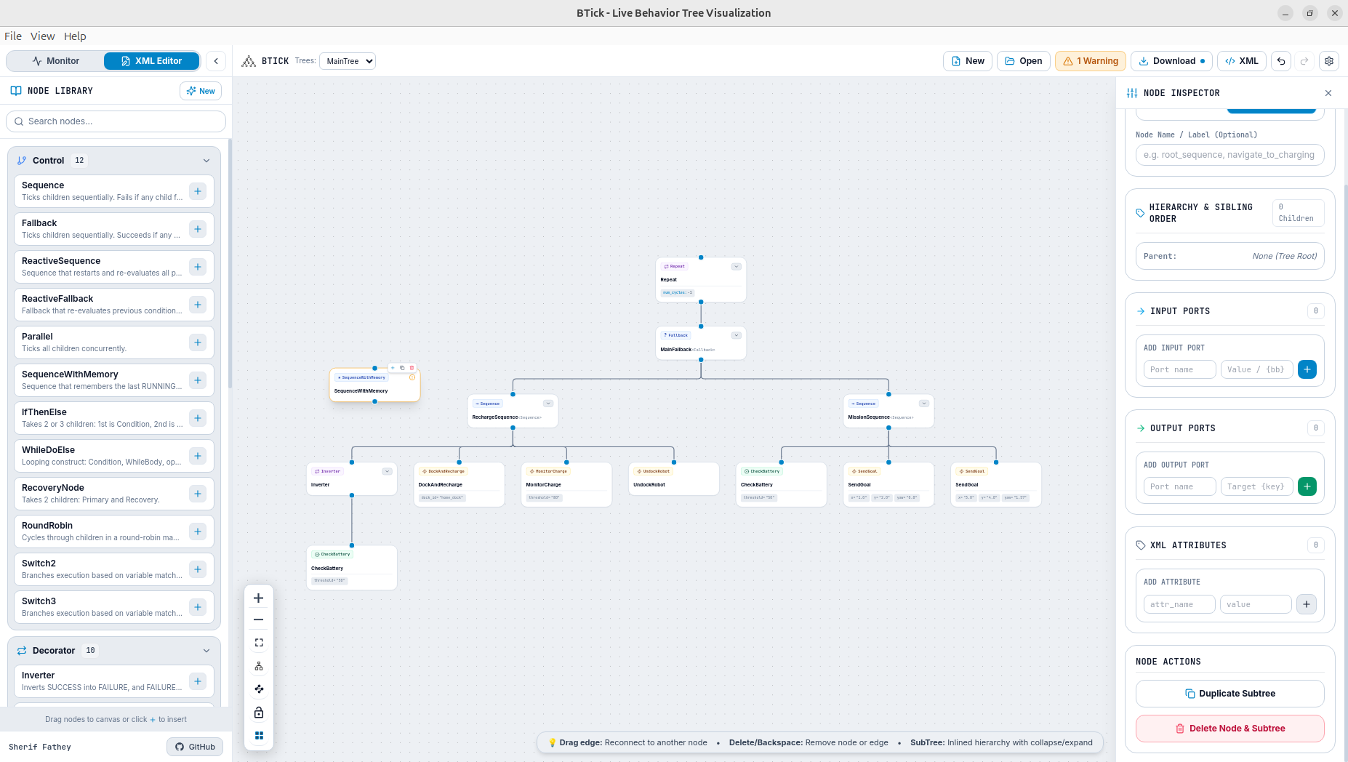Select the CheckBattery node under Inverter
This screenshot has height=762, width=1348.
tap(352, 568)
